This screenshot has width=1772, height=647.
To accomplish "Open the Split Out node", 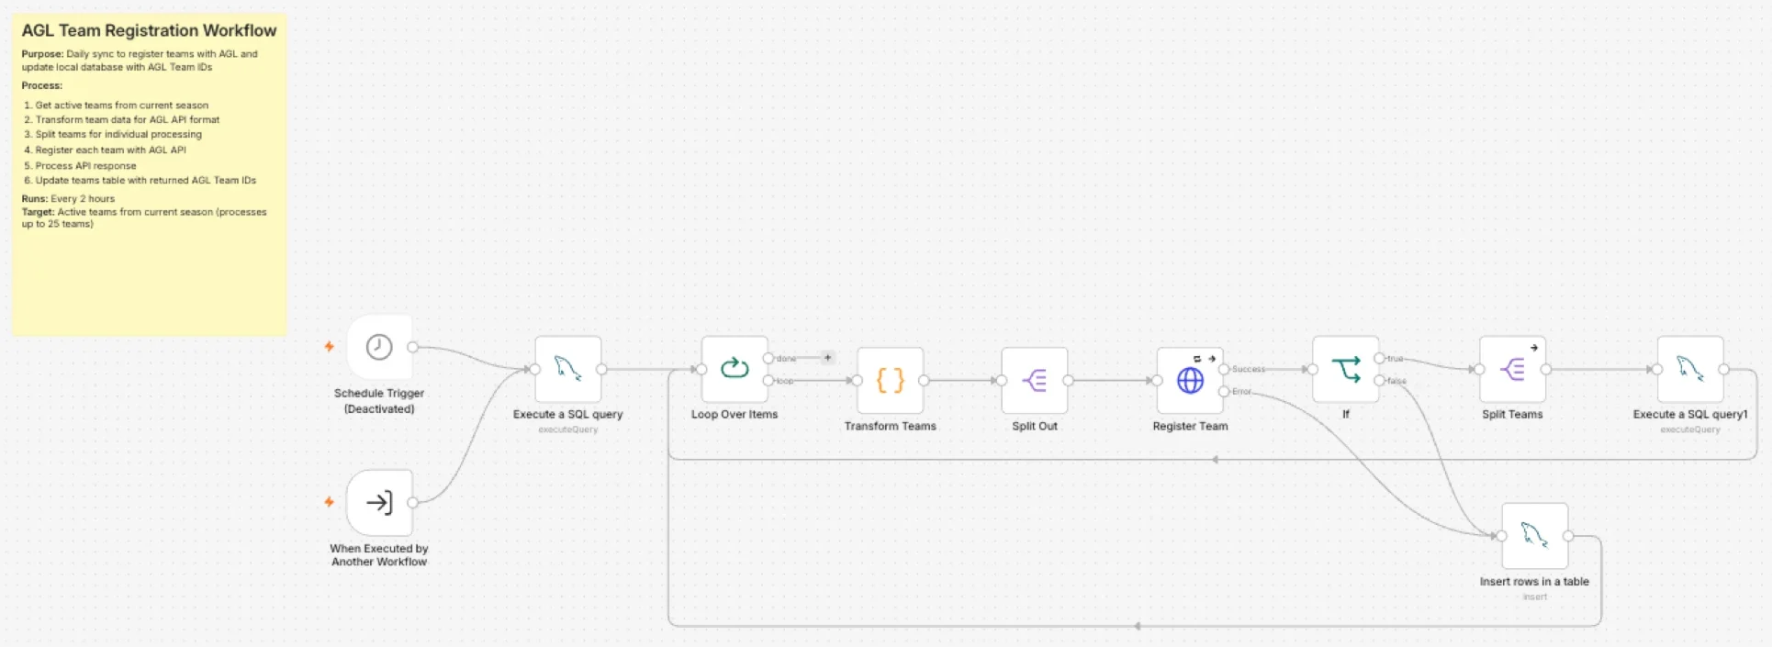I will (x=1035, y=380).
